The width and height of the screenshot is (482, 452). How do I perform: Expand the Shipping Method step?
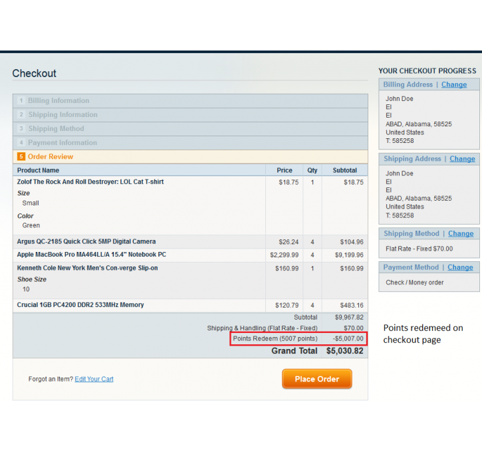tap(190, 129)
